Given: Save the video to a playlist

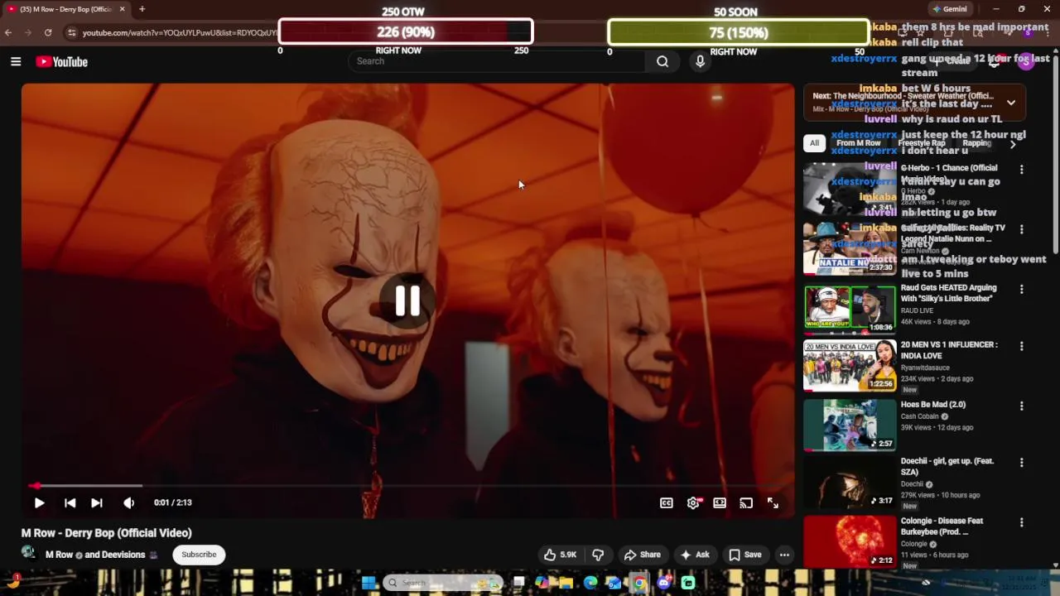Looking at the screenshot, I should pyautogui.click(x=745, y=555).
